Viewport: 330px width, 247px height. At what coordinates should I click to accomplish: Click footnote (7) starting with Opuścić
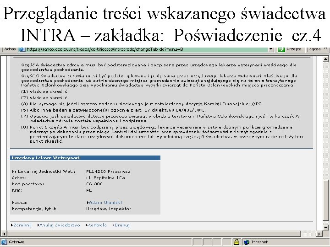160,118
